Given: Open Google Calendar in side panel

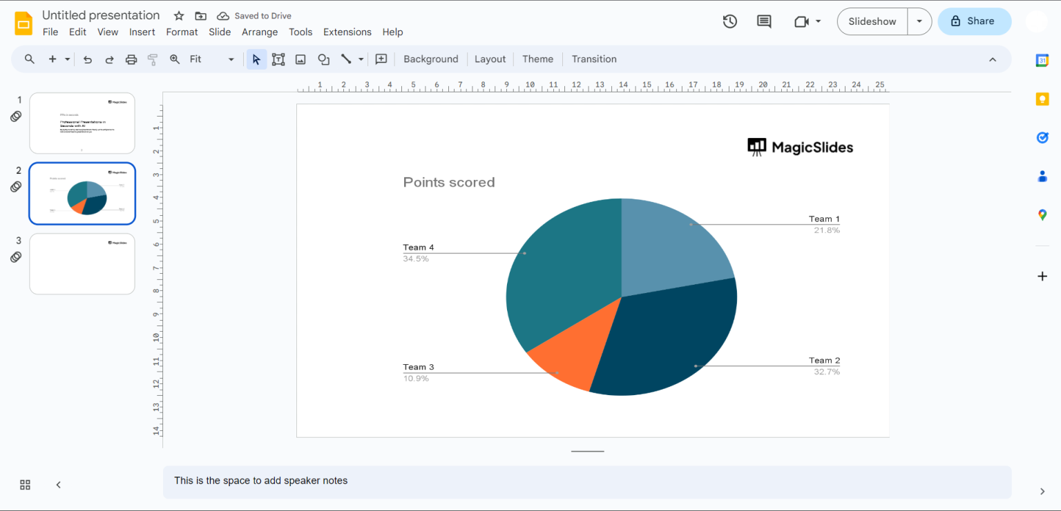Looking at the screenshot, I should tap(1042, 60).
